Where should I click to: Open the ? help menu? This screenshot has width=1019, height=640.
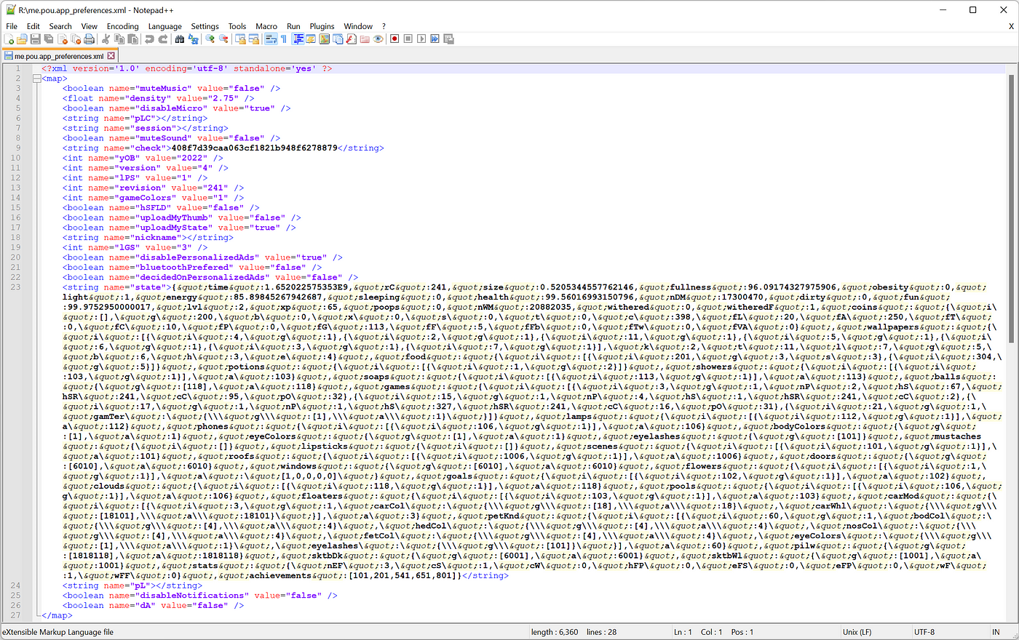coord(384,26)
